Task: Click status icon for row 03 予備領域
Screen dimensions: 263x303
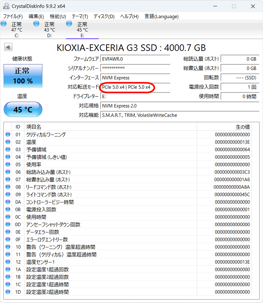Action: [x=8, y=149]
